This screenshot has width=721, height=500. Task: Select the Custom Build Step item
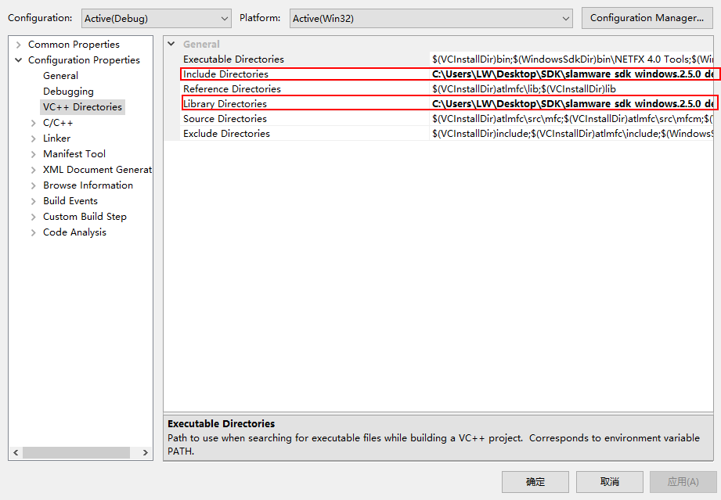84,216
